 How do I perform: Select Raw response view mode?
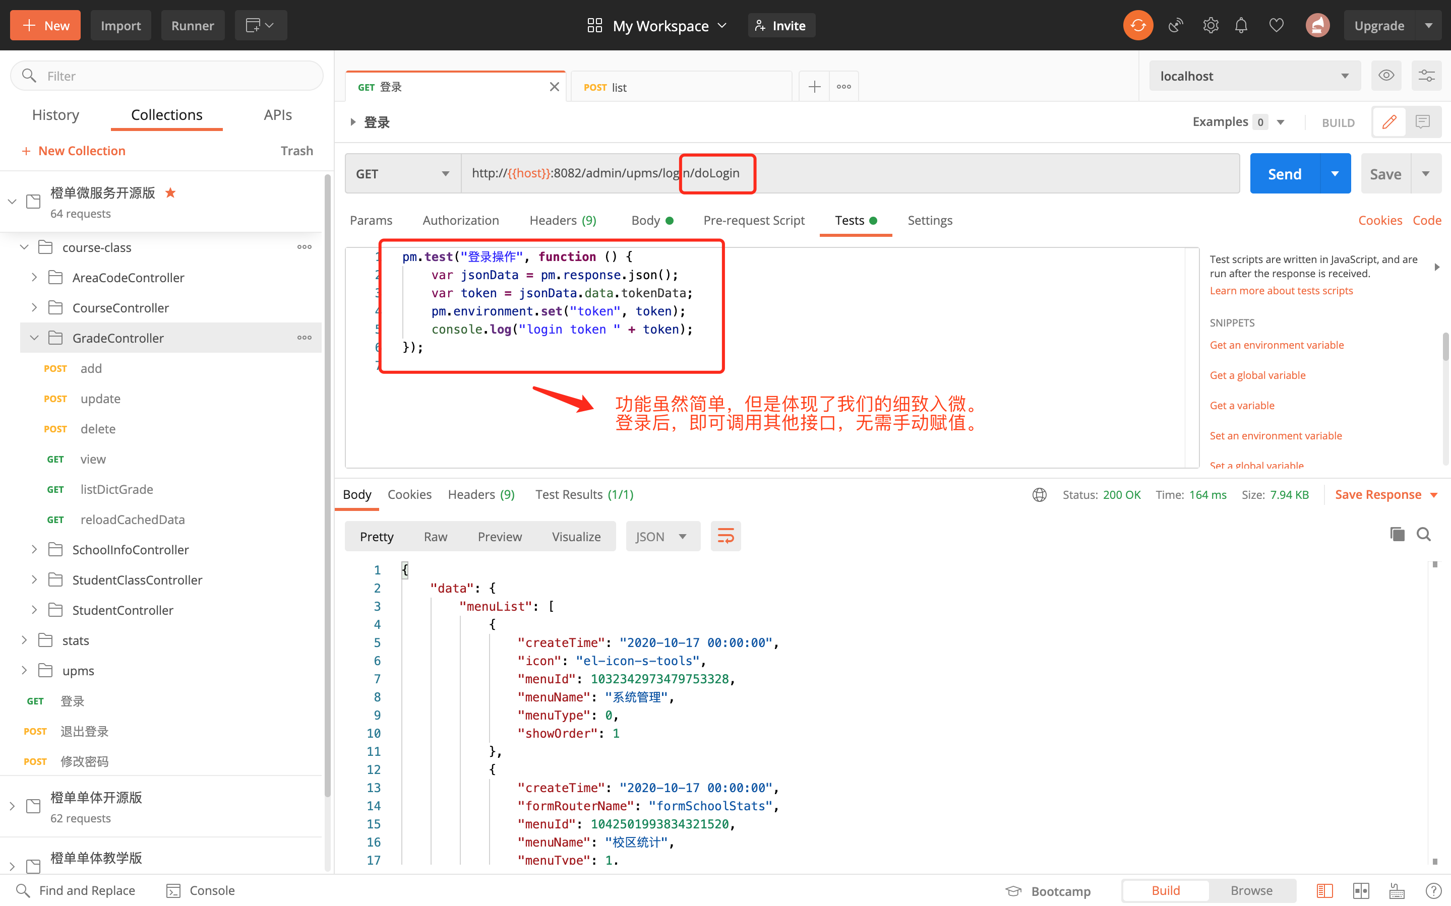click(435, 536)
